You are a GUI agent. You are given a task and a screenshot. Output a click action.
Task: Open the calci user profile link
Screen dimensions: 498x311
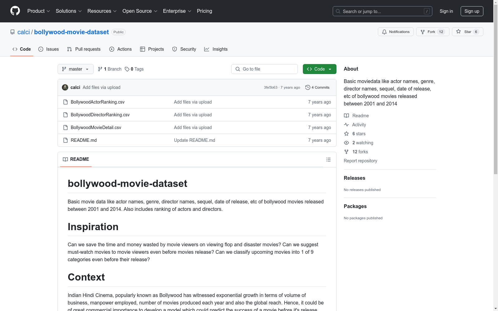(x=24, y=32)
